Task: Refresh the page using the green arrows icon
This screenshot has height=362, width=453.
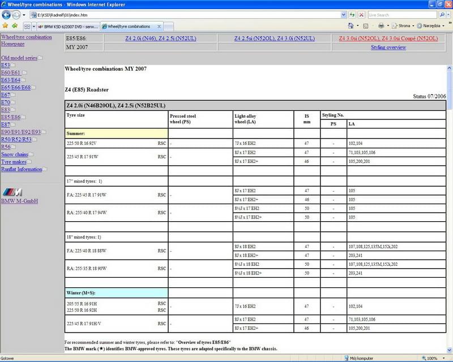Action: (x=352, y=15)
